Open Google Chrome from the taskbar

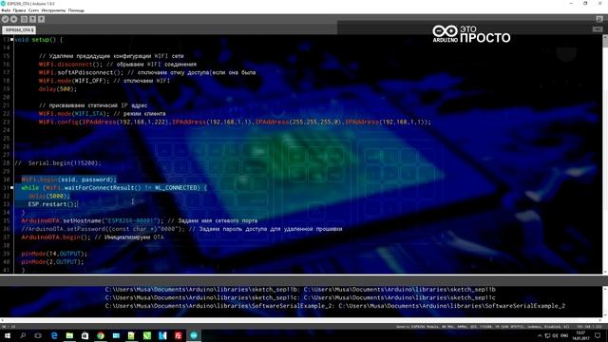point(101,335)
